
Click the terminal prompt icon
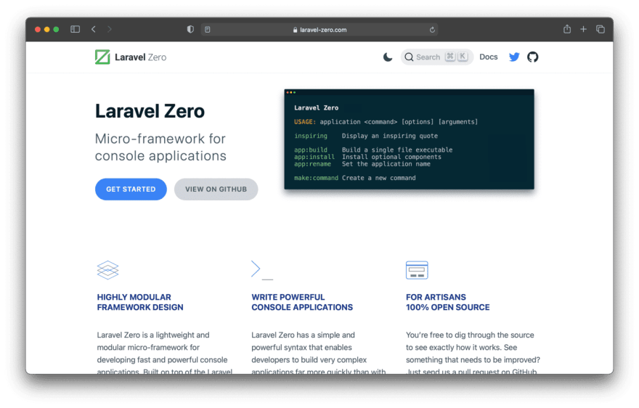tap(262, 270)
